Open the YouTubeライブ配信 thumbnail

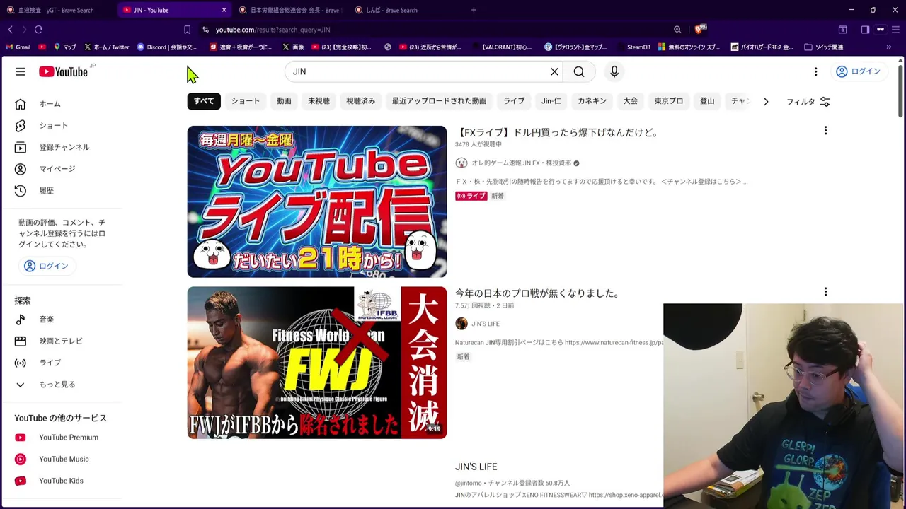coord(317,201)
